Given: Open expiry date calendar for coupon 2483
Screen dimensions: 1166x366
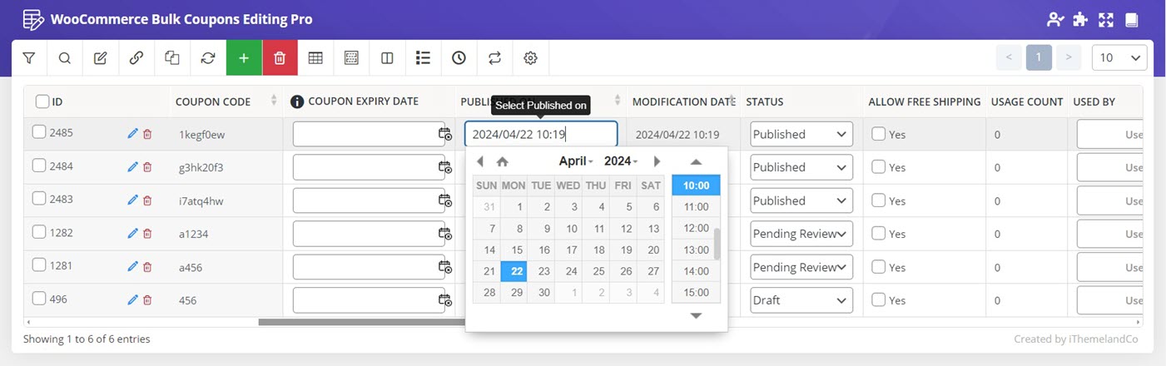Looking at the screenshot, I should coord(445,200).
